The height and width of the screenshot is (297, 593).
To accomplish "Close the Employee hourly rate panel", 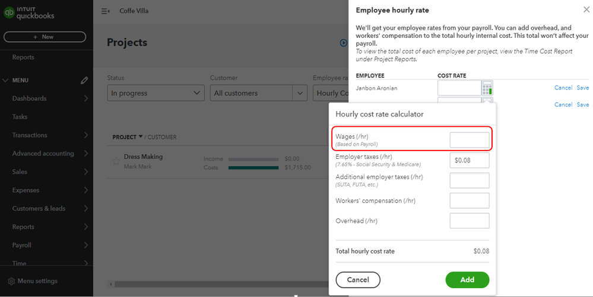I will [x=586, y=9].
